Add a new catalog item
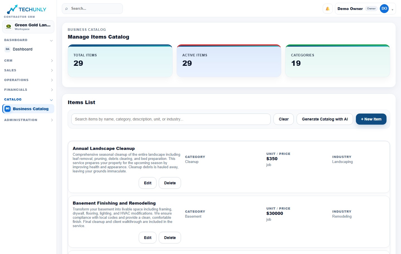The height and width of the screenshot is (254, 401). [371, 119]
